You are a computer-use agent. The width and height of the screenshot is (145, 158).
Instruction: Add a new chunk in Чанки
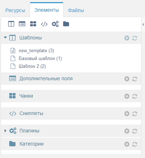[x=127, y=96]
